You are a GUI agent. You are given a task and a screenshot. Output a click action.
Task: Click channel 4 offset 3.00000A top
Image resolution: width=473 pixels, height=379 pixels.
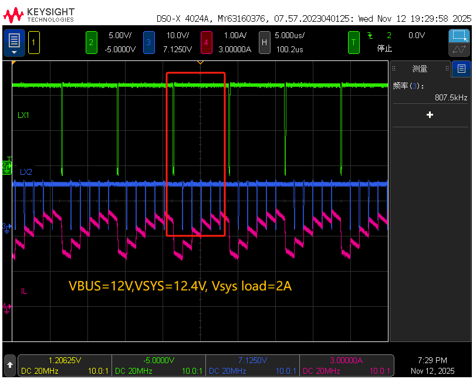pos(235,49)
